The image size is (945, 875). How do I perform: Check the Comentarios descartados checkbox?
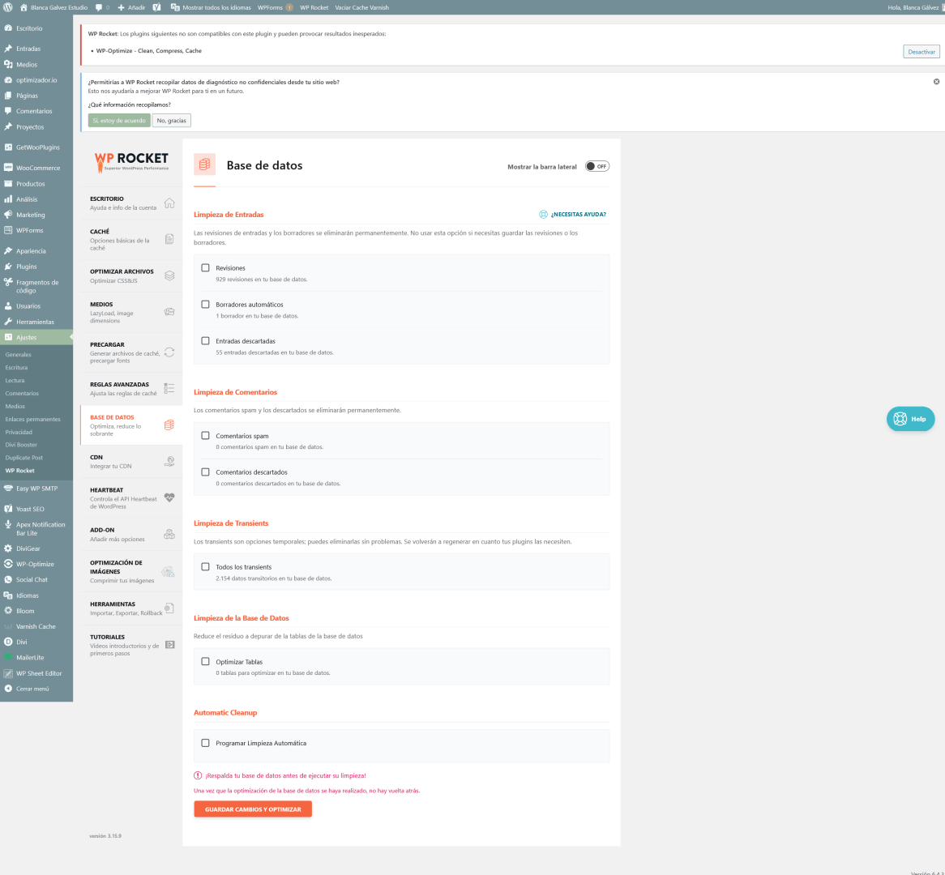206,472
